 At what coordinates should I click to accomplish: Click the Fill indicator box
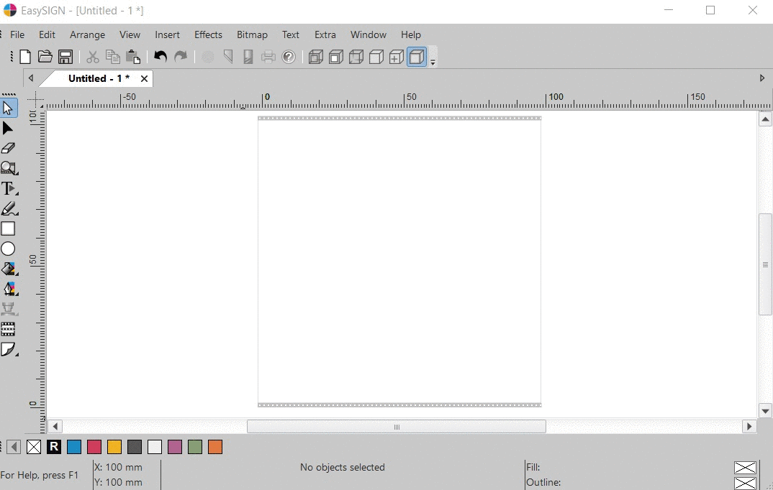click(x=745, y=468)
